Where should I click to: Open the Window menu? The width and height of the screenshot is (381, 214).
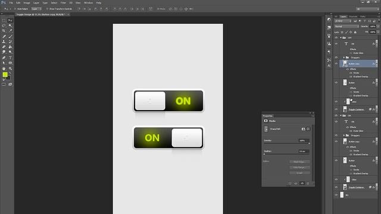pyautogui.click(x=88, y=2)
